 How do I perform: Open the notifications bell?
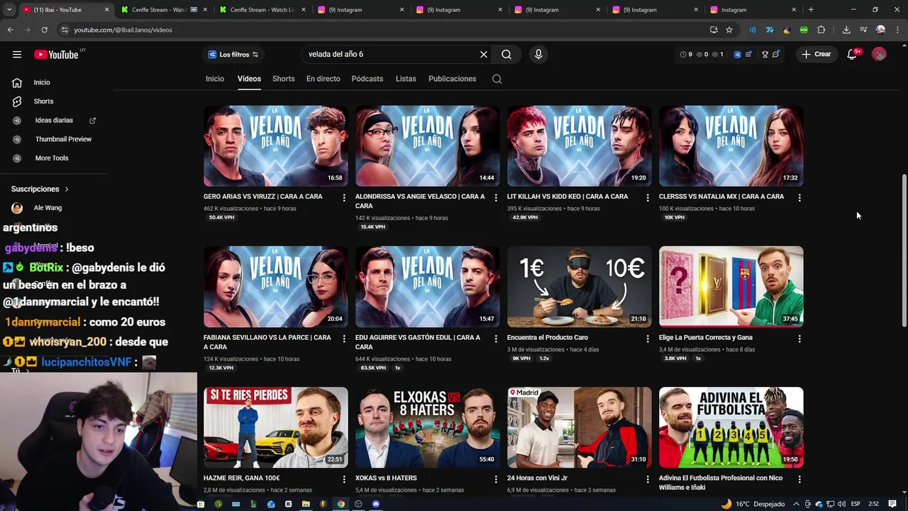coord(852,55)
